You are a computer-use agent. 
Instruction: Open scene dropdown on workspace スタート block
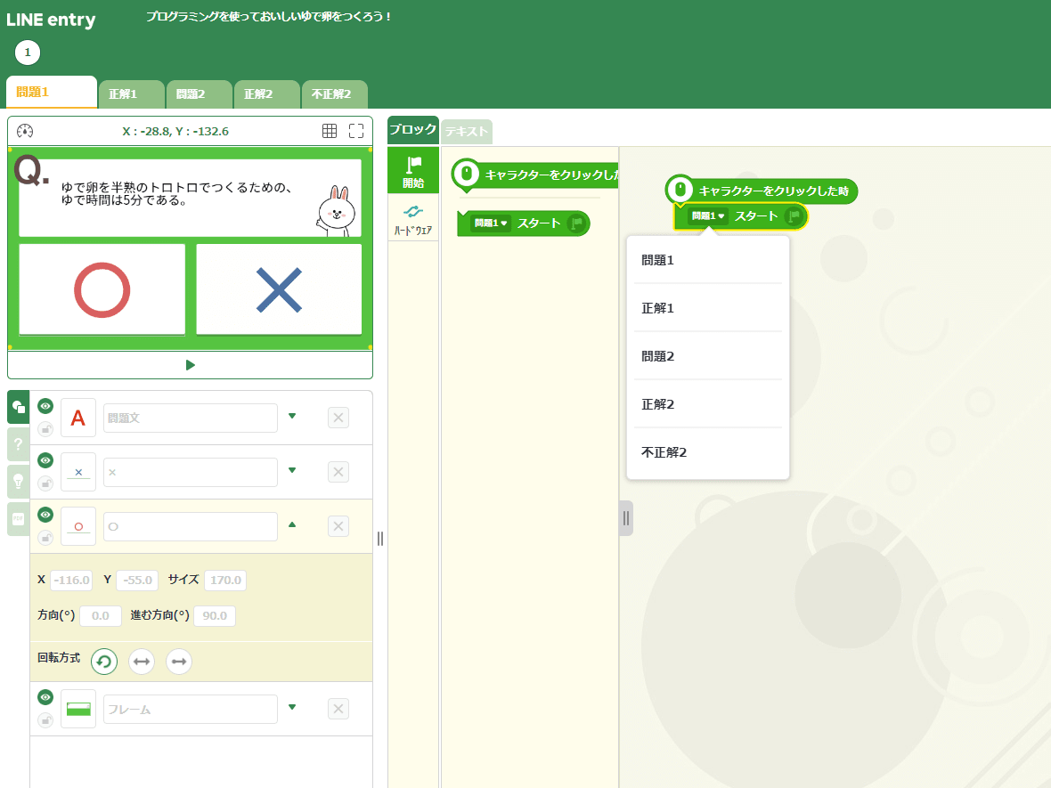pyautogui.click(x=708, y=215)
